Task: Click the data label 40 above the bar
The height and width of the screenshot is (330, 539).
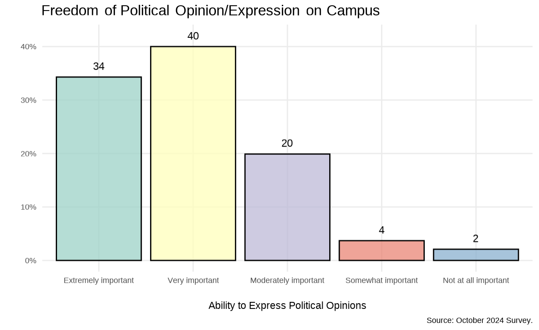Action: [193, 36]
